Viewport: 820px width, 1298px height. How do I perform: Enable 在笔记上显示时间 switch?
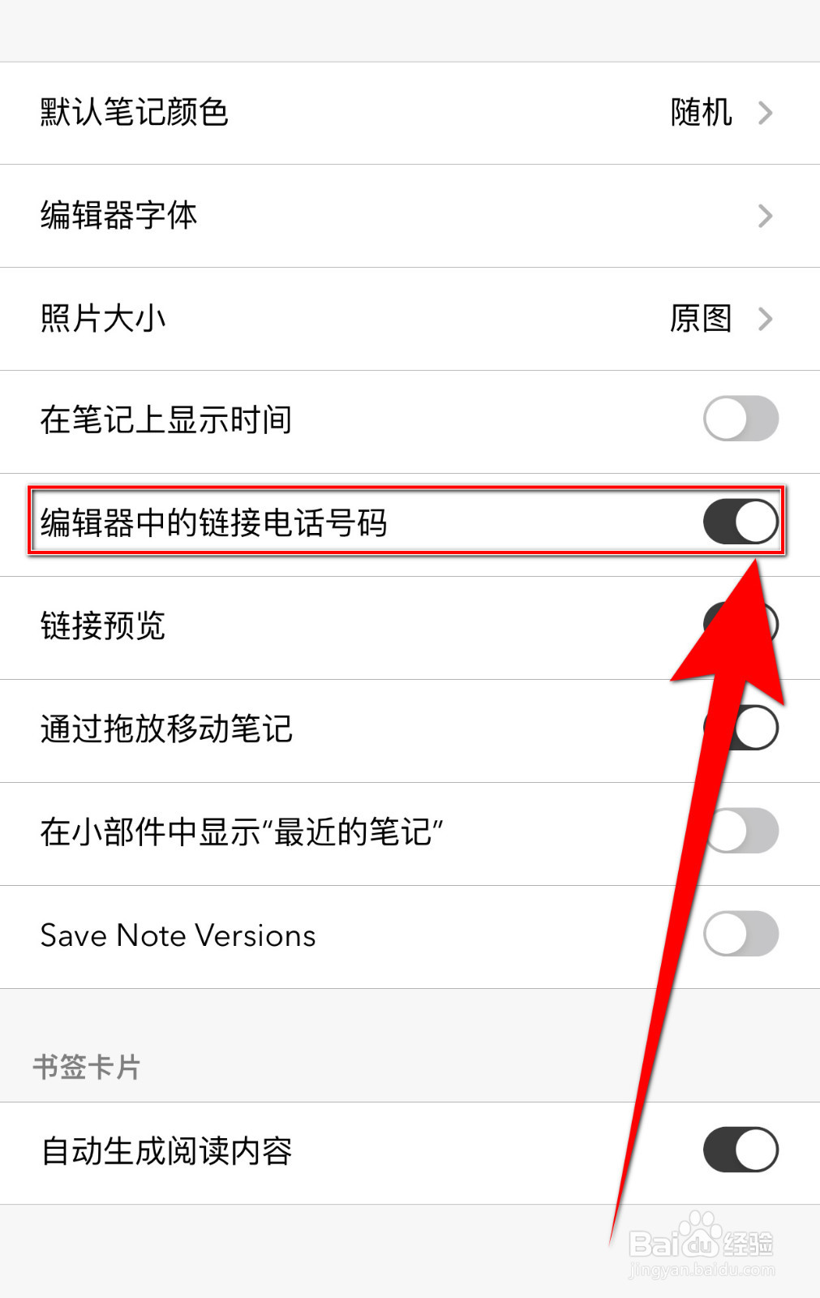(741, 419)
